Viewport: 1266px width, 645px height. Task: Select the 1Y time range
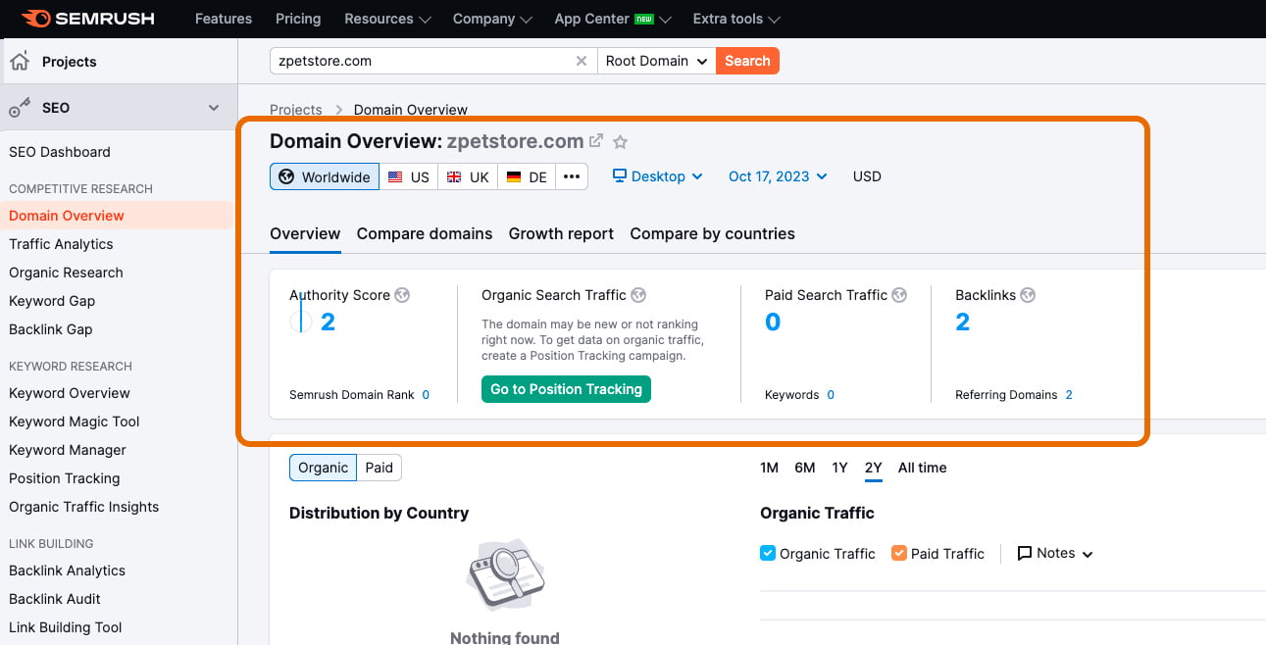[839, 468]
